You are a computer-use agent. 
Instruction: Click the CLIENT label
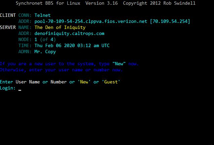point(8,15)
